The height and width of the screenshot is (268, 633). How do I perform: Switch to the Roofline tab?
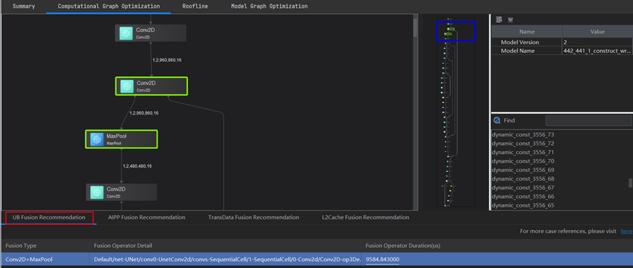point(195,6)
